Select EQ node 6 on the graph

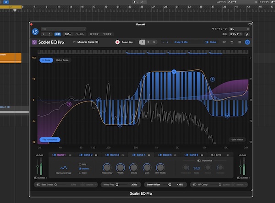pyautogui.click(x=212, y=79)
